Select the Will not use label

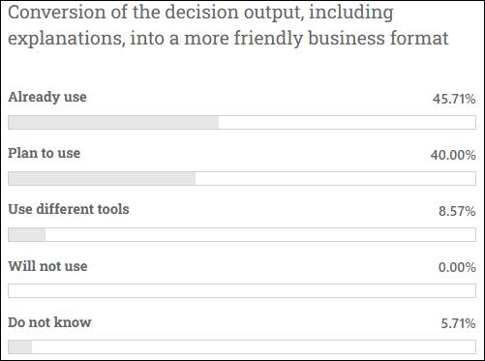click(47, 266)
